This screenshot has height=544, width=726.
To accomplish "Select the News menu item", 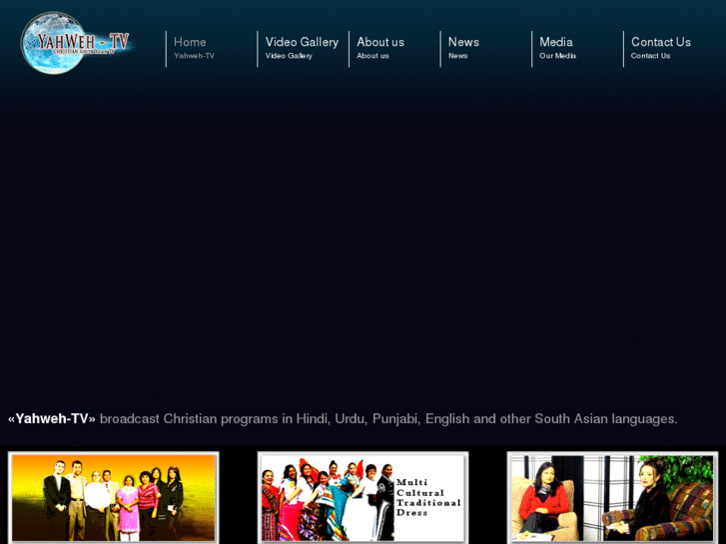I will click(463, 48).
